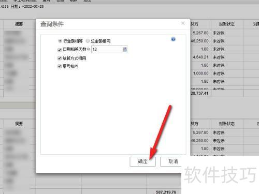The width and height of the screenshot is (259, 194).
Task: Click the 对账状态 header in the lower table
Action: tap(227, 124)
